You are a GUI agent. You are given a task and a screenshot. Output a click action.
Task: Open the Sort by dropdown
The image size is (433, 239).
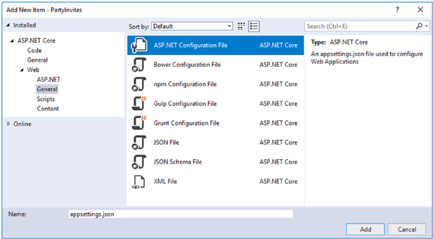click(x=193, y=26)
